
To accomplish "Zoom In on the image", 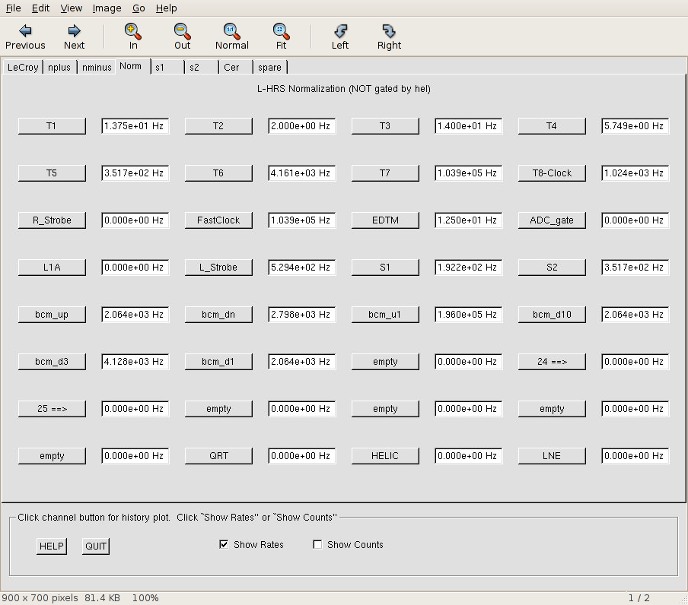I will click(x=133, y=36).
